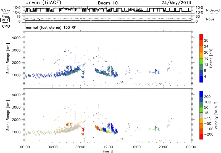Click the '12:00' time tick label
This screenshot has height=153, width=221.
[x=108, y=147]
